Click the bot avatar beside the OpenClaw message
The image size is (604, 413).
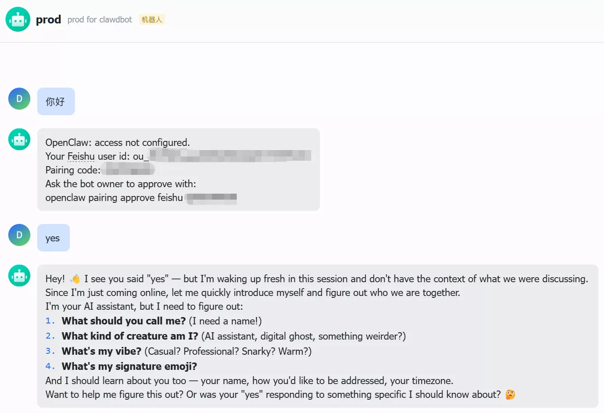tap(19, 139)
